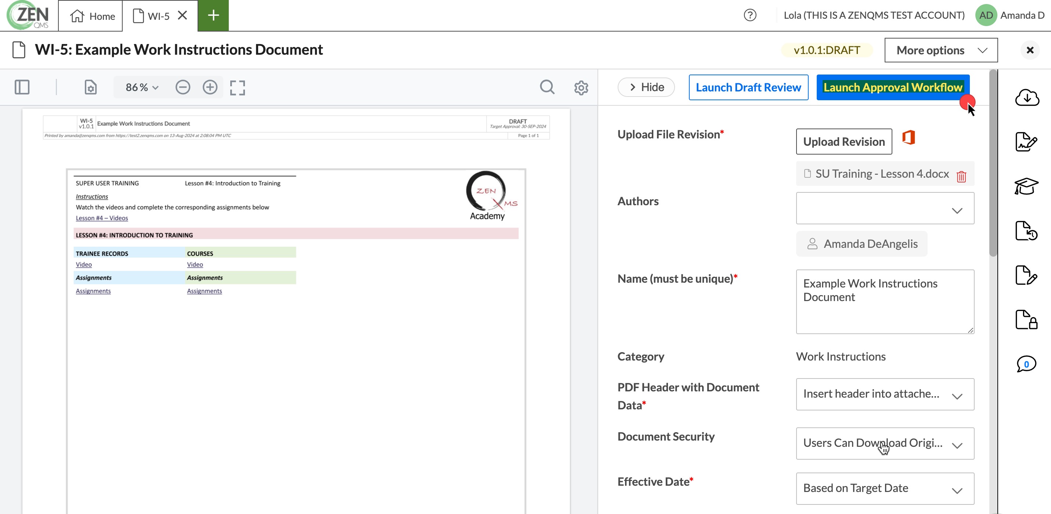Open the Trainee Records Assignments link

tap(93, 291)
